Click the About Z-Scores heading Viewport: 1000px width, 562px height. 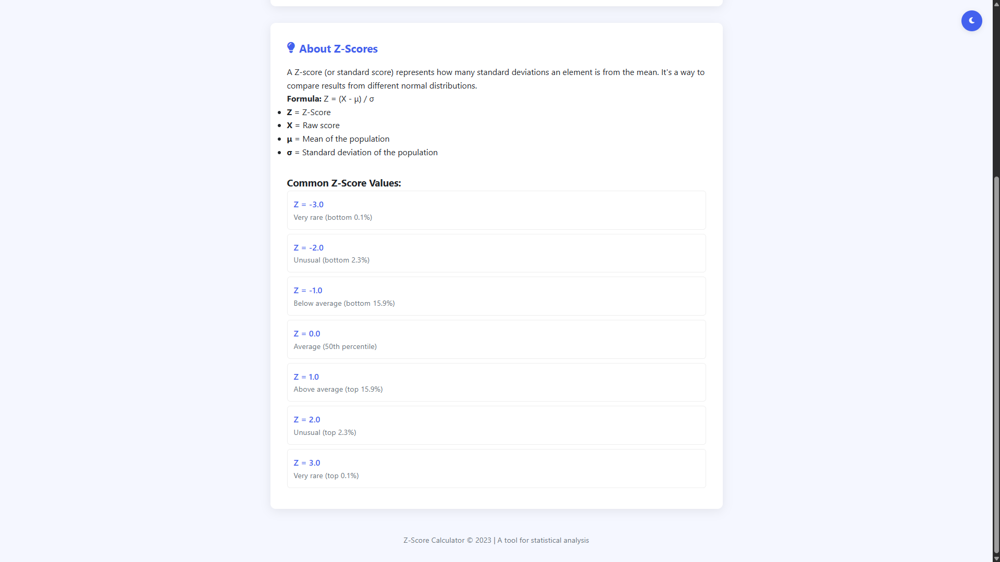pyautogui.click(x=338, y=49)
